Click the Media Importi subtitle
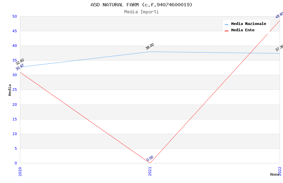 141,12
